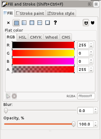Image resolution: width=101 pixels, height=139 pixels.
Task: Open the Stroke style tab
Action: (x=61, y=13)
